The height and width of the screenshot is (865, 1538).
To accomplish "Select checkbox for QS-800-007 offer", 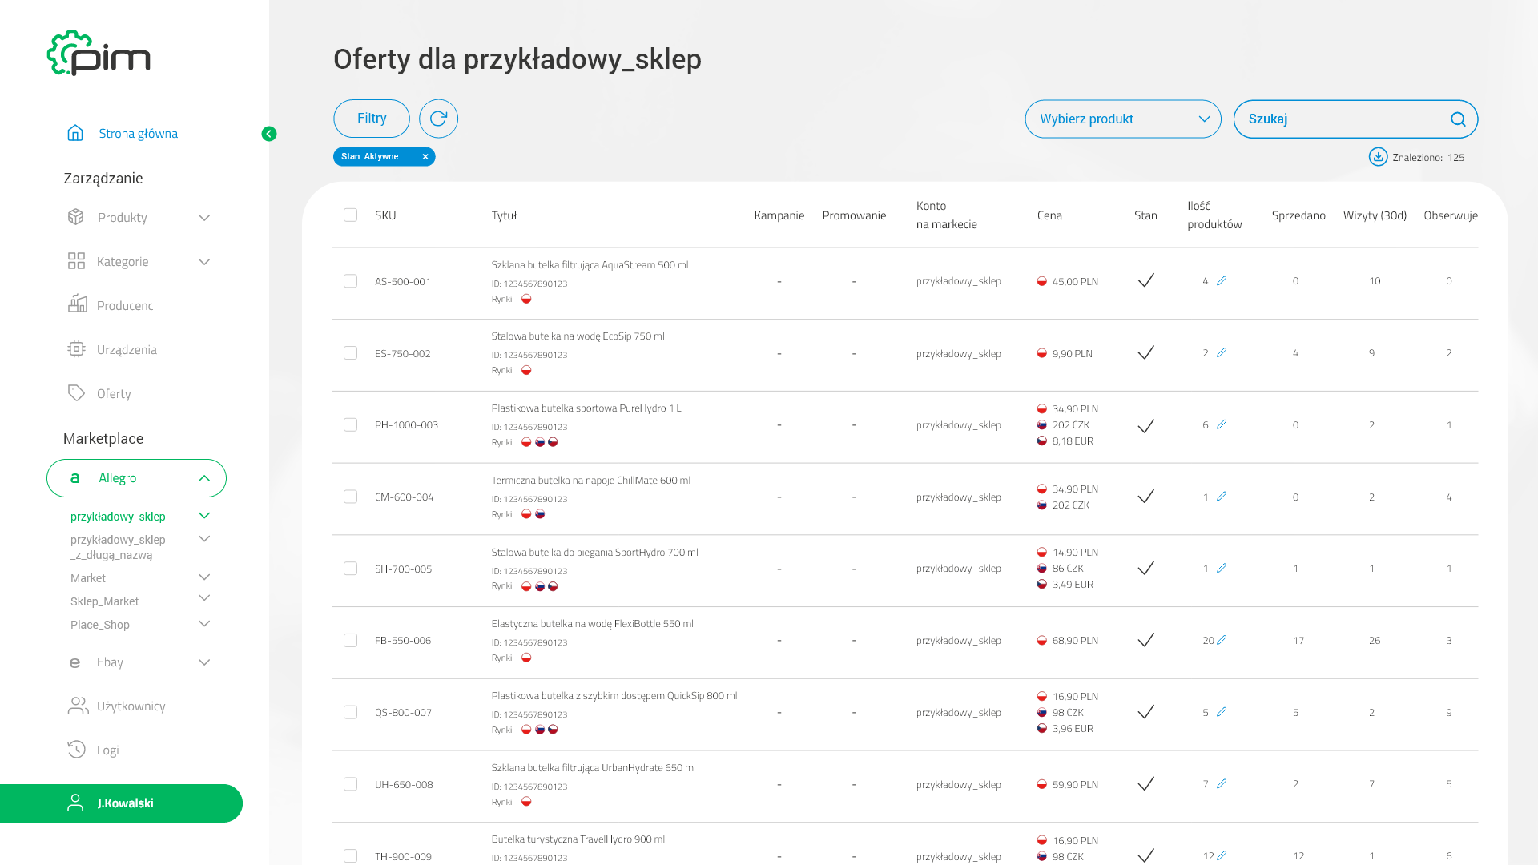I will click(x=350, y=712).
